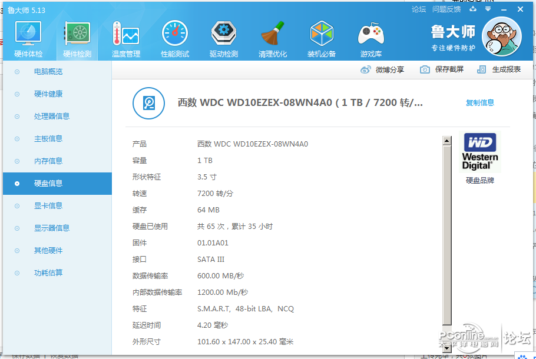Screen dimensions: 536x359
Task: Click the 硬盘品牌 caption under logo
Action: click(480, 180)
